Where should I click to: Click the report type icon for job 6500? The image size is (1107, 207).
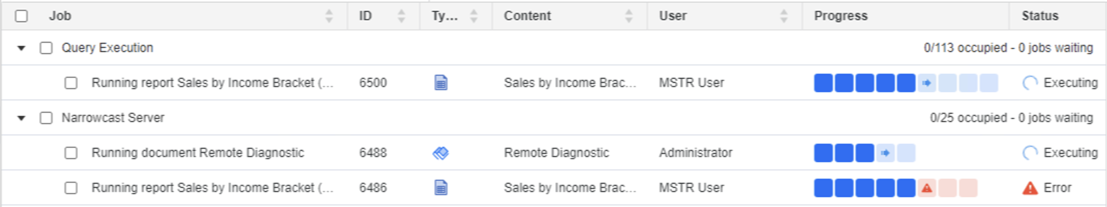(441, 82)
